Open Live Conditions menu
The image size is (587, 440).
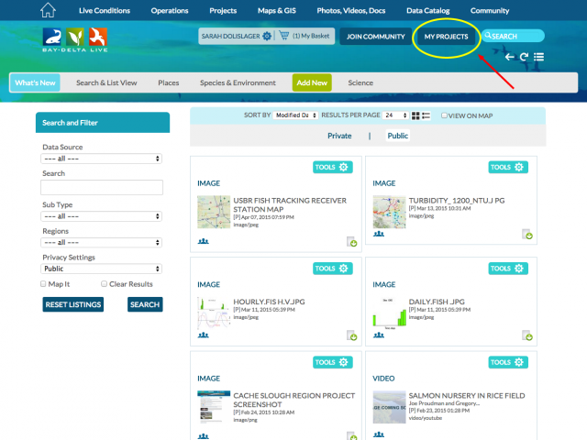tap(105, 10)
